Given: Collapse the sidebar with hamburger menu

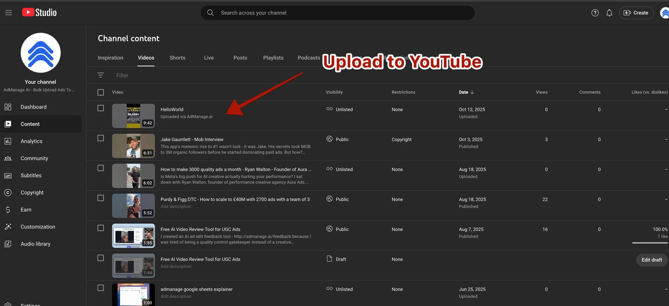Looking at the screenshot, I should pyautogui.click(x=8, y=12).
